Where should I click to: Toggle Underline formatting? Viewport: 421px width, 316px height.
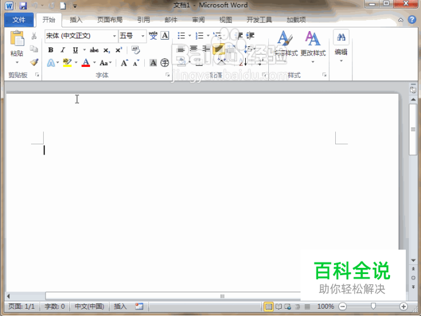75,50
